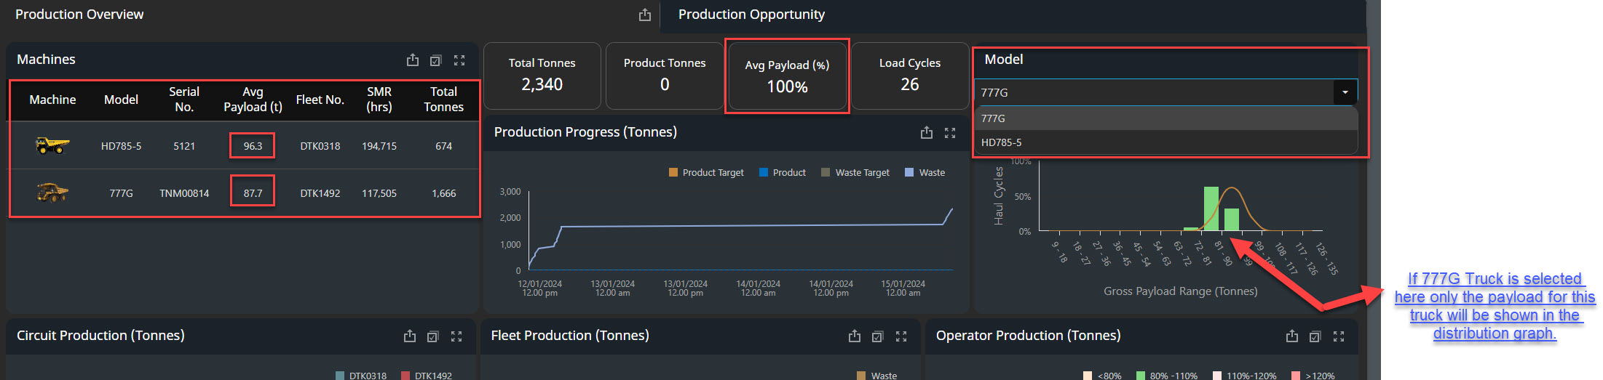
Task: Pop out Circuit Production panel
Action: tap(433, 336)
